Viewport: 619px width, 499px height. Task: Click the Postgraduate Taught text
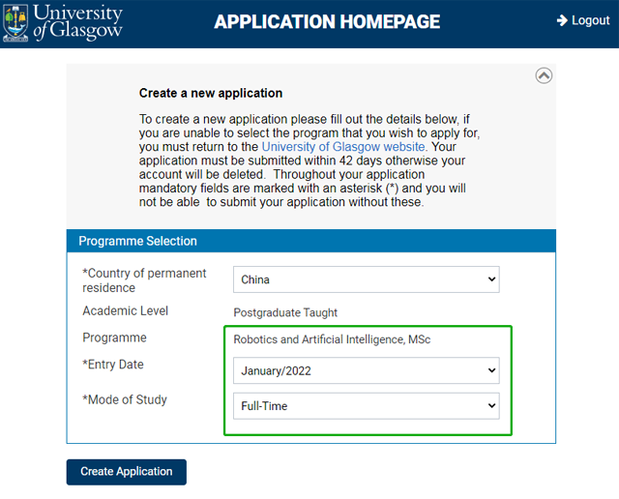tap(285, 312)
